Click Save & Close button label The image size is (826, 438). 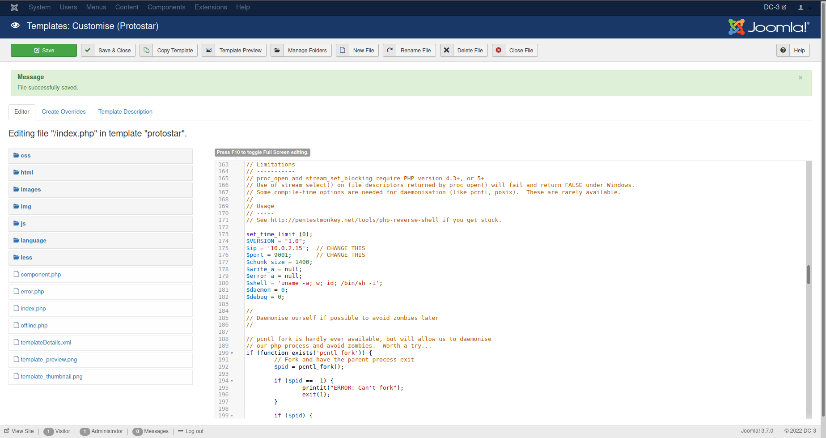click(114, 51)
